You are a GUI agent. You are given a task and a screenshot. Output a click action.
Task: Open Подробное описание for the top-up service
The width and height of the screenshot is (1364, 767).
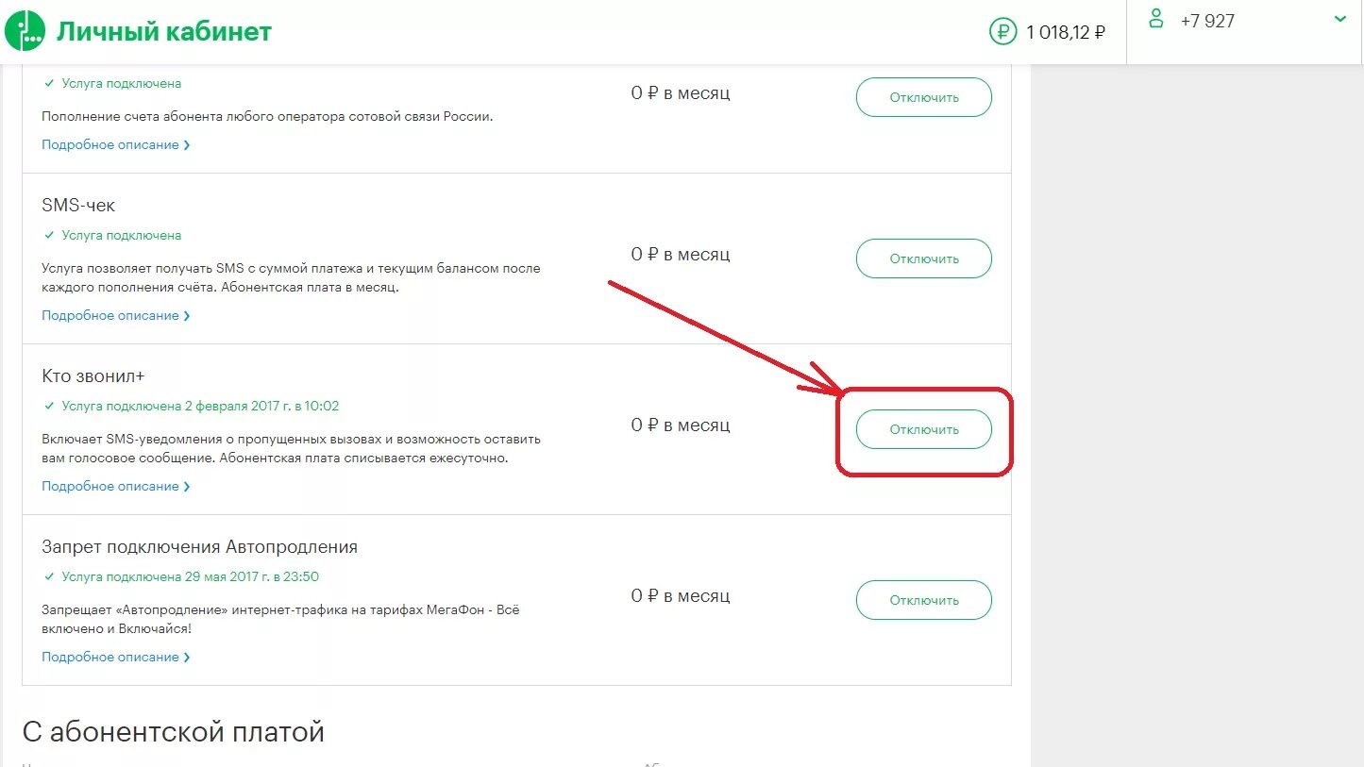click(116, 144)
